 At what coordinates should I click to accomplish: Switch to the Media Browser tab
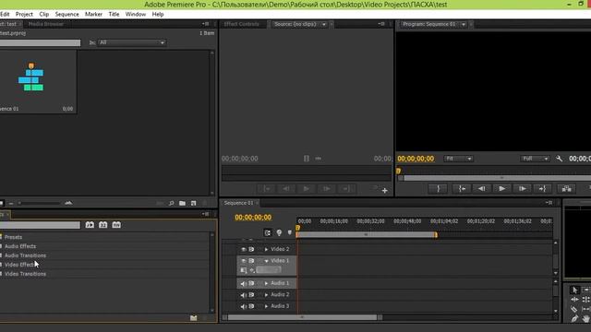pyautogui.click(x=46, y=24)
